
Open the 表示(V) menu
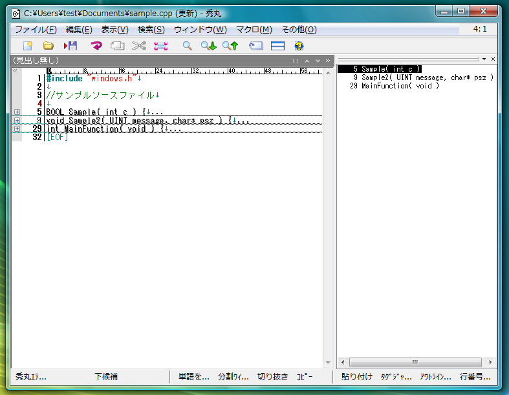114,30
